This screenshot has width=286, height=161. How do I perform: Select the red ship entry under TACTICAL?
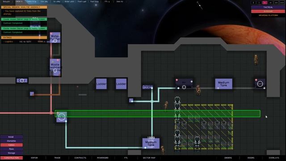pos(268,11)
